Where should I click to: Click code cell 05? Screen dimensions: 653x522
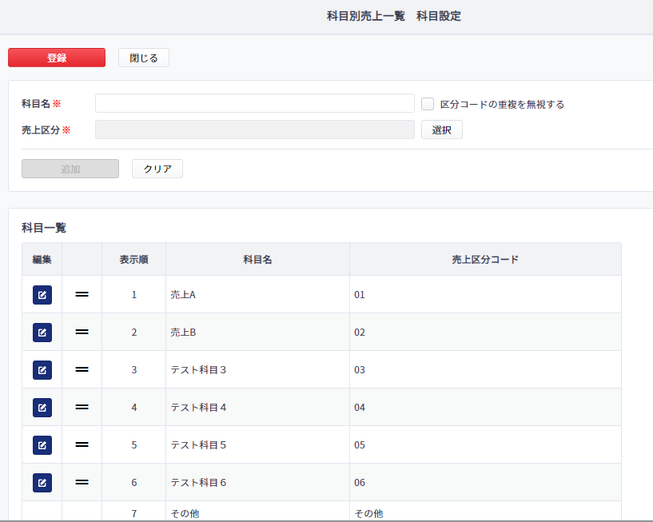point(485,444)
